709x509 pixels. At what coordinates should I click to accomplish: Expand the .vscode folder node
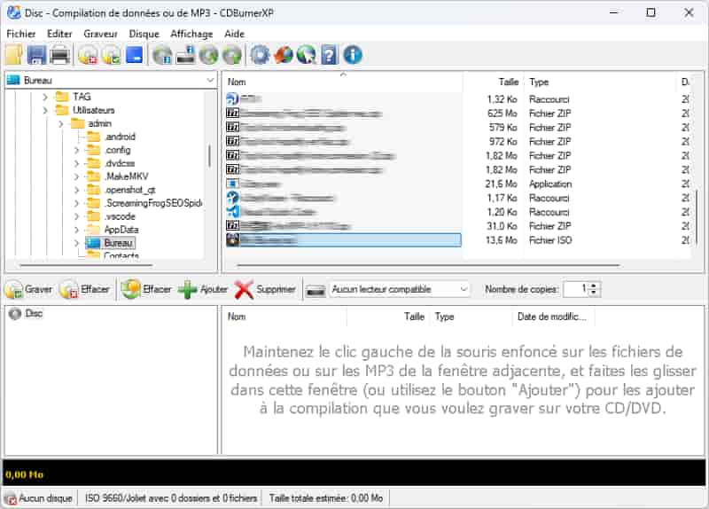point(76,216)
